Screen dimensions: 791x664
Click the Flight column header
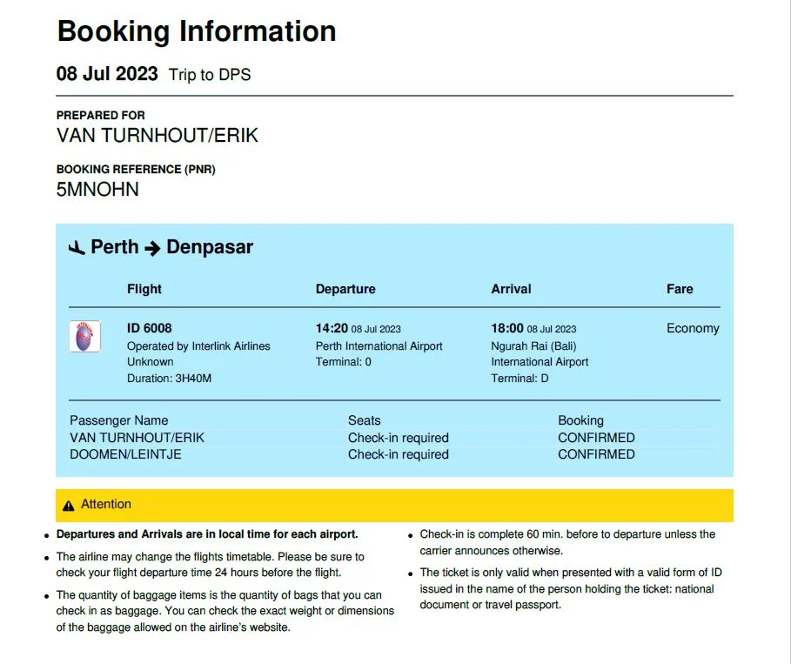tap(144, 289)
